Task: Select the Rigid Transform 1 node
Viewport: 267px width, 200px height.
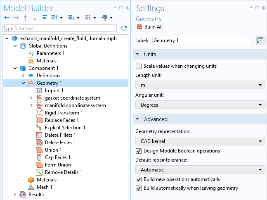Action: coord(64,113)
